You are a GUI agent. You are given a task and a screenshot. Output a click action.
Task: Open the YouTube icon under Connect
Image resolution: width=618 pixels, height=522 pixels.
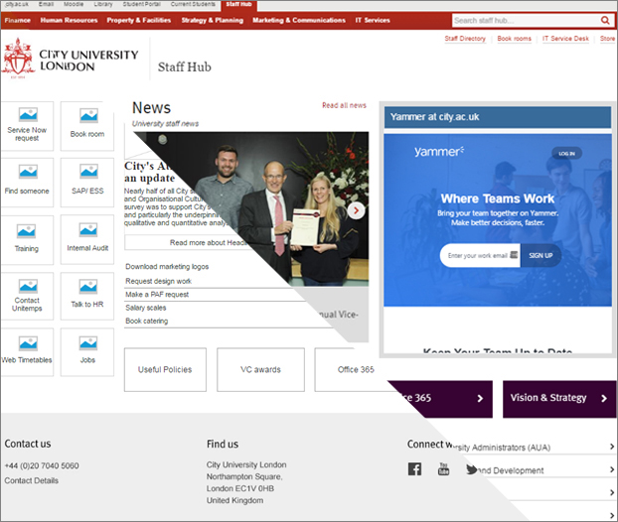tap(443, 469)
